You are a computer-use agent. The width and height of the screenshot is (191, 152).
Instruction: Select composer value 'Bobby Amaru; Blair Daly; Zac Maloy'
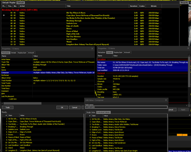[x=117, y=119]
